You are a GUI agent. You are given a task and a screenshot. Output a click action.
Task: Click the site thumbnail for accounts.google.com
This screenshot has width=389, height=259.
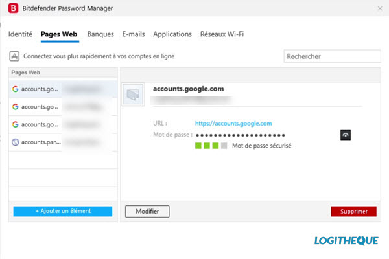tap(133, 95)
